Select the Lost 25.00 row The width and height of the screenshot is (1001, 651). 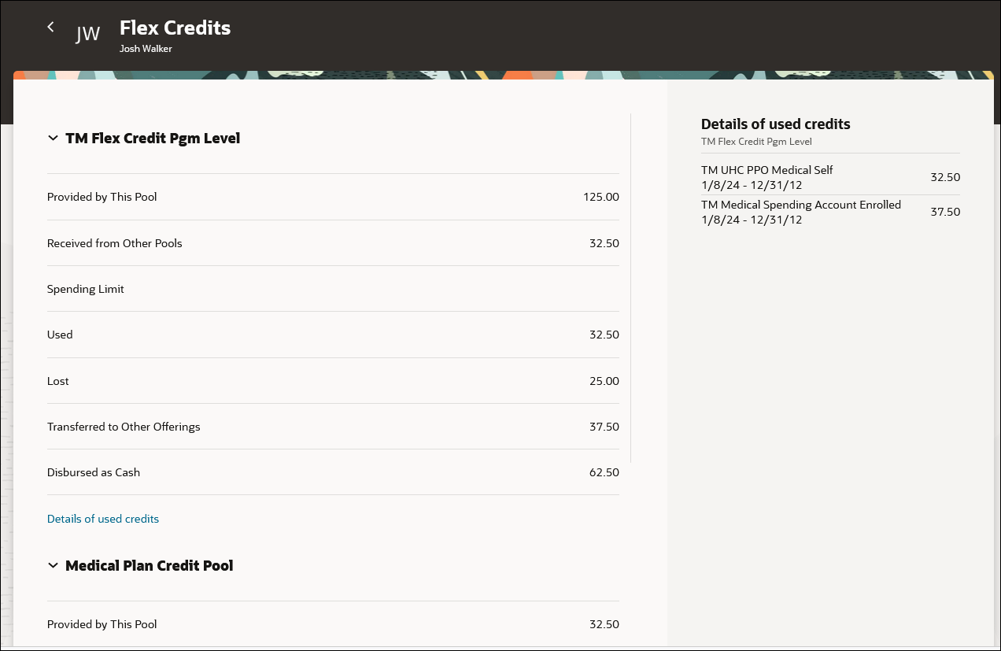(x=333, y=381)
